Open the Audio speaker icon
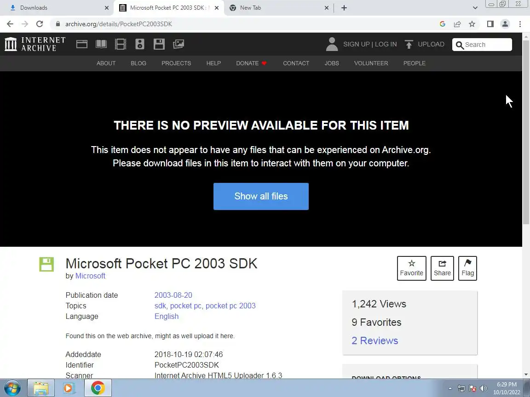This screenshot has height=397, width=530. pyautogui.click(x=139, y=44)
